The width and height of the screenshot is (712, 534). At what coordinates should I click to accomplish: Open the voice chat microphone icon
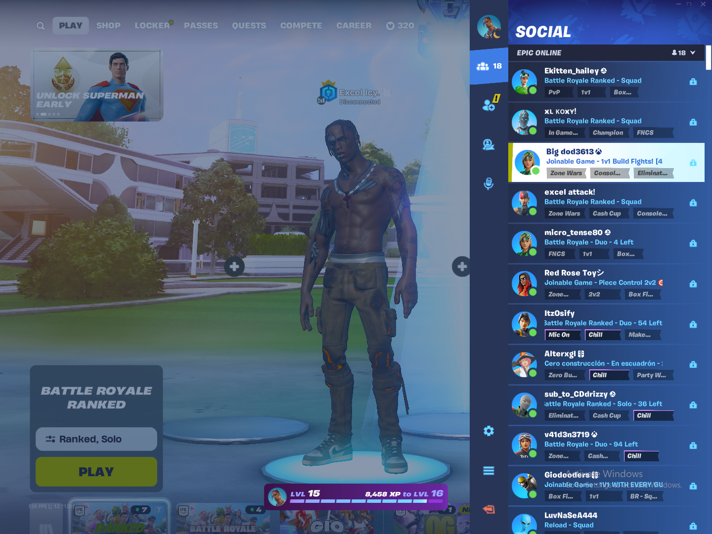pyautogui.click(x=489, y=184)
